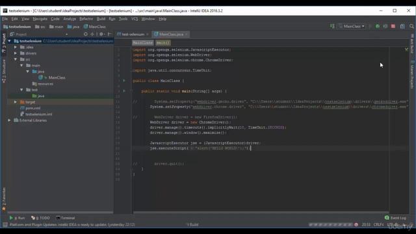Click the run gutter icon beside main method

[124, 91]
